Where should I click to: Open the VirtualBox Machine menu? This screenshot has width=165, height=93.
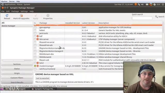click(4, 1)
